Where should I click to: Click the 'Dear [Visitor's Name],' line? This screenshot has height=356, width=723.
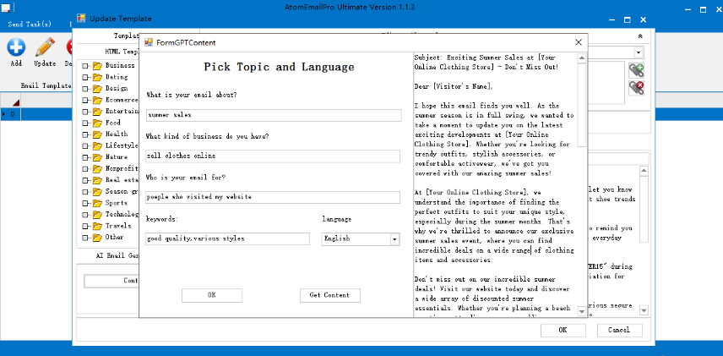click(x=454, y=86)
